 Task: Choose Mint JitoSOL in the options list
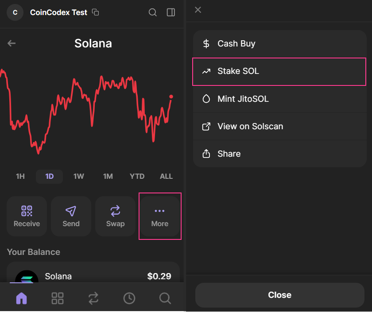click(x=279, y=99)
